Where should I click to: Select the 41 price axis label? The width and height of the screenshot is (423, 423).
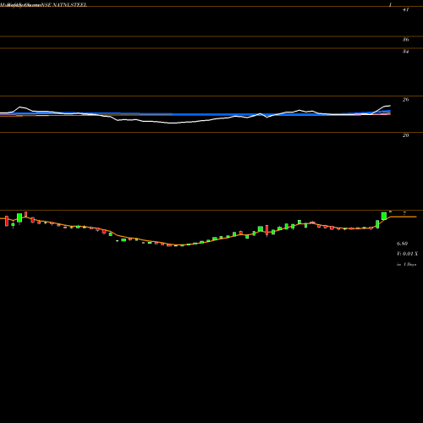point(405,9)
